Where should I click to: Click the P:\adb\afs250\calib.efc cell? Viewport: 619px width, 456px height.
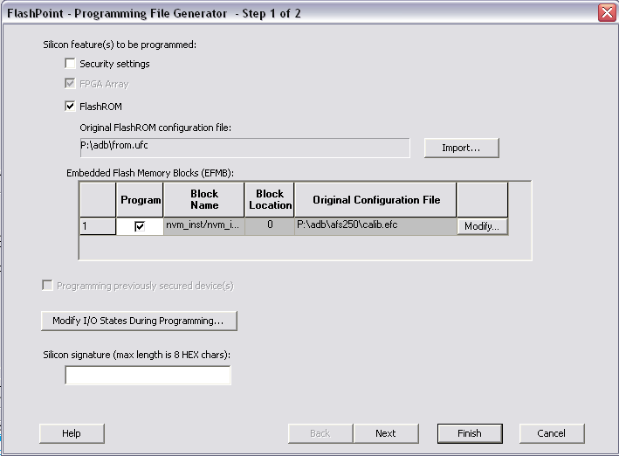pyautogui.click(x=375, y=226)
